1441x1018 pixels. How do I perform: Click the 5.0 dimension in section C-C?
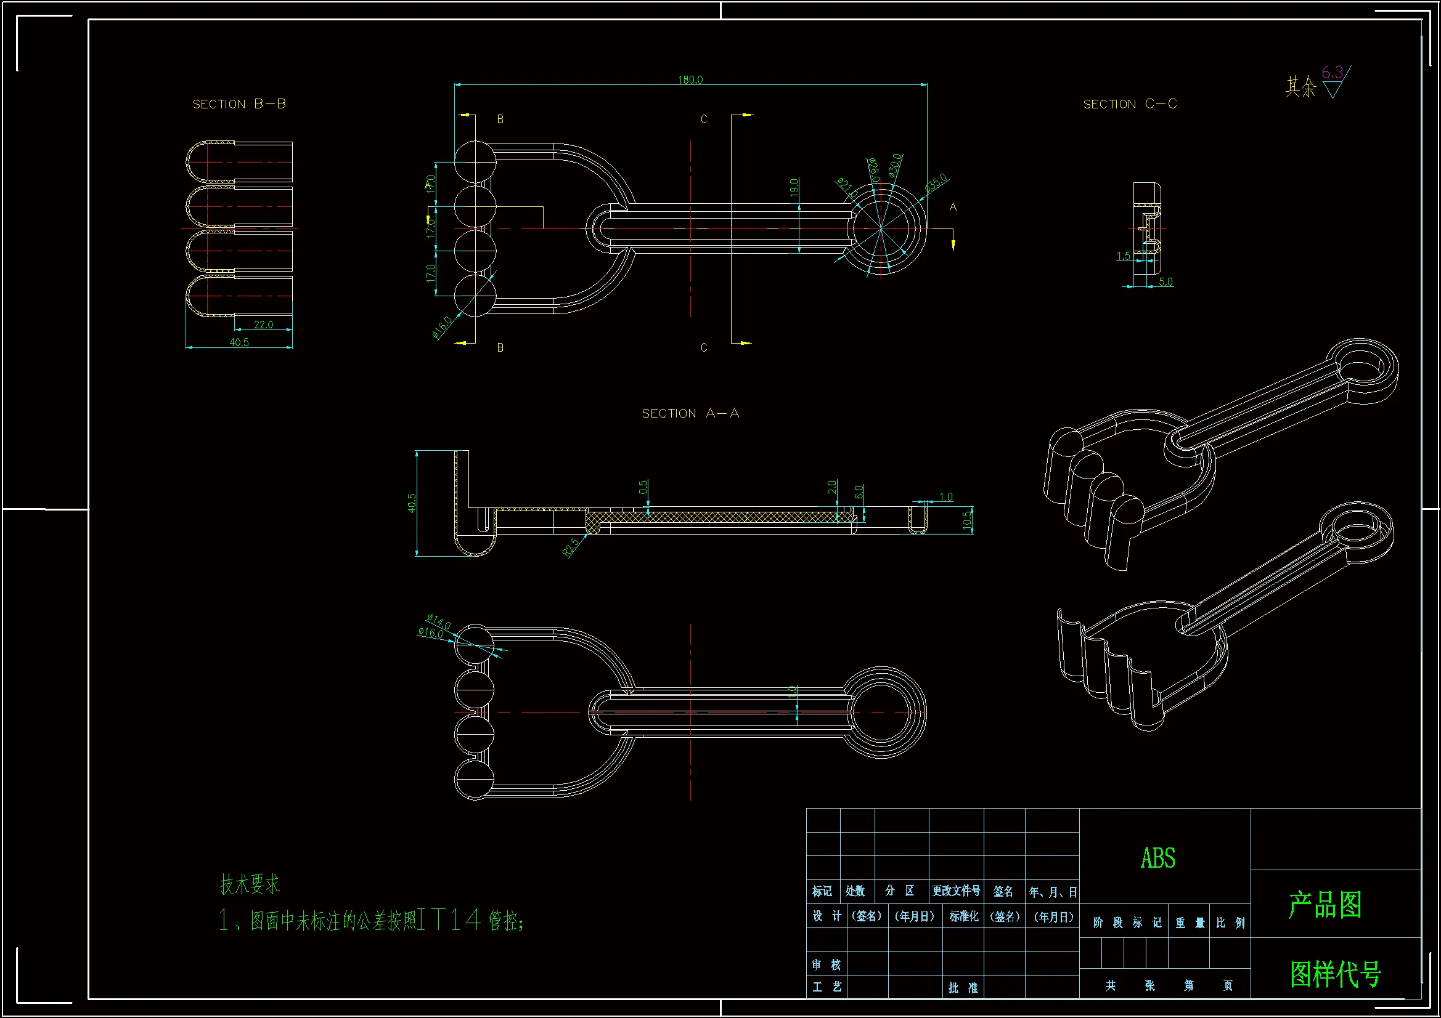[1165, 281]
